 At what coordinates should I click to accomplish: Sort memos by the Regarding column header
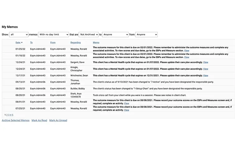75,43
